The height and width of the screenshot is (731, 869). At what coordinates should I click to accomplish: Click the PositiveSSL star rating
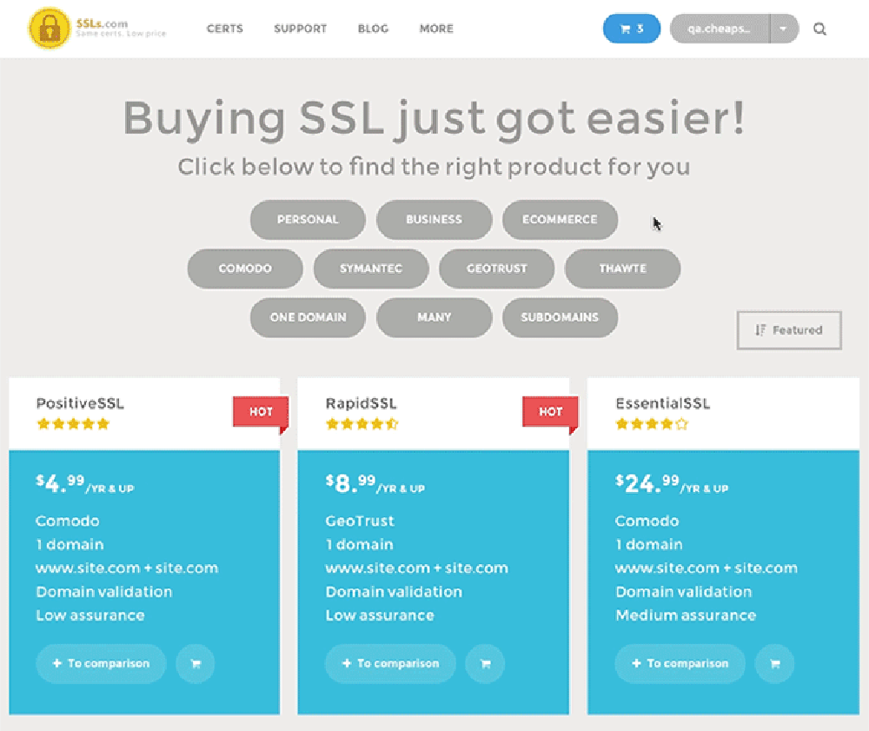[73, 424]
